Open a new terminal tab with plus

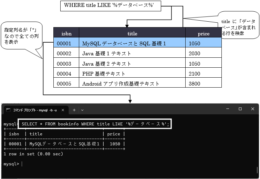pos(74,110)
